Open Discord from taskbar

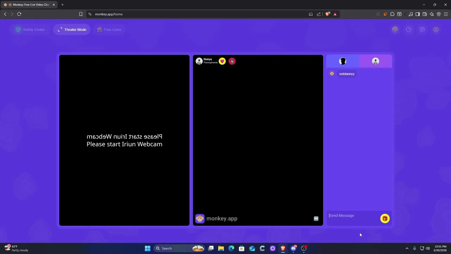point(294,248)
